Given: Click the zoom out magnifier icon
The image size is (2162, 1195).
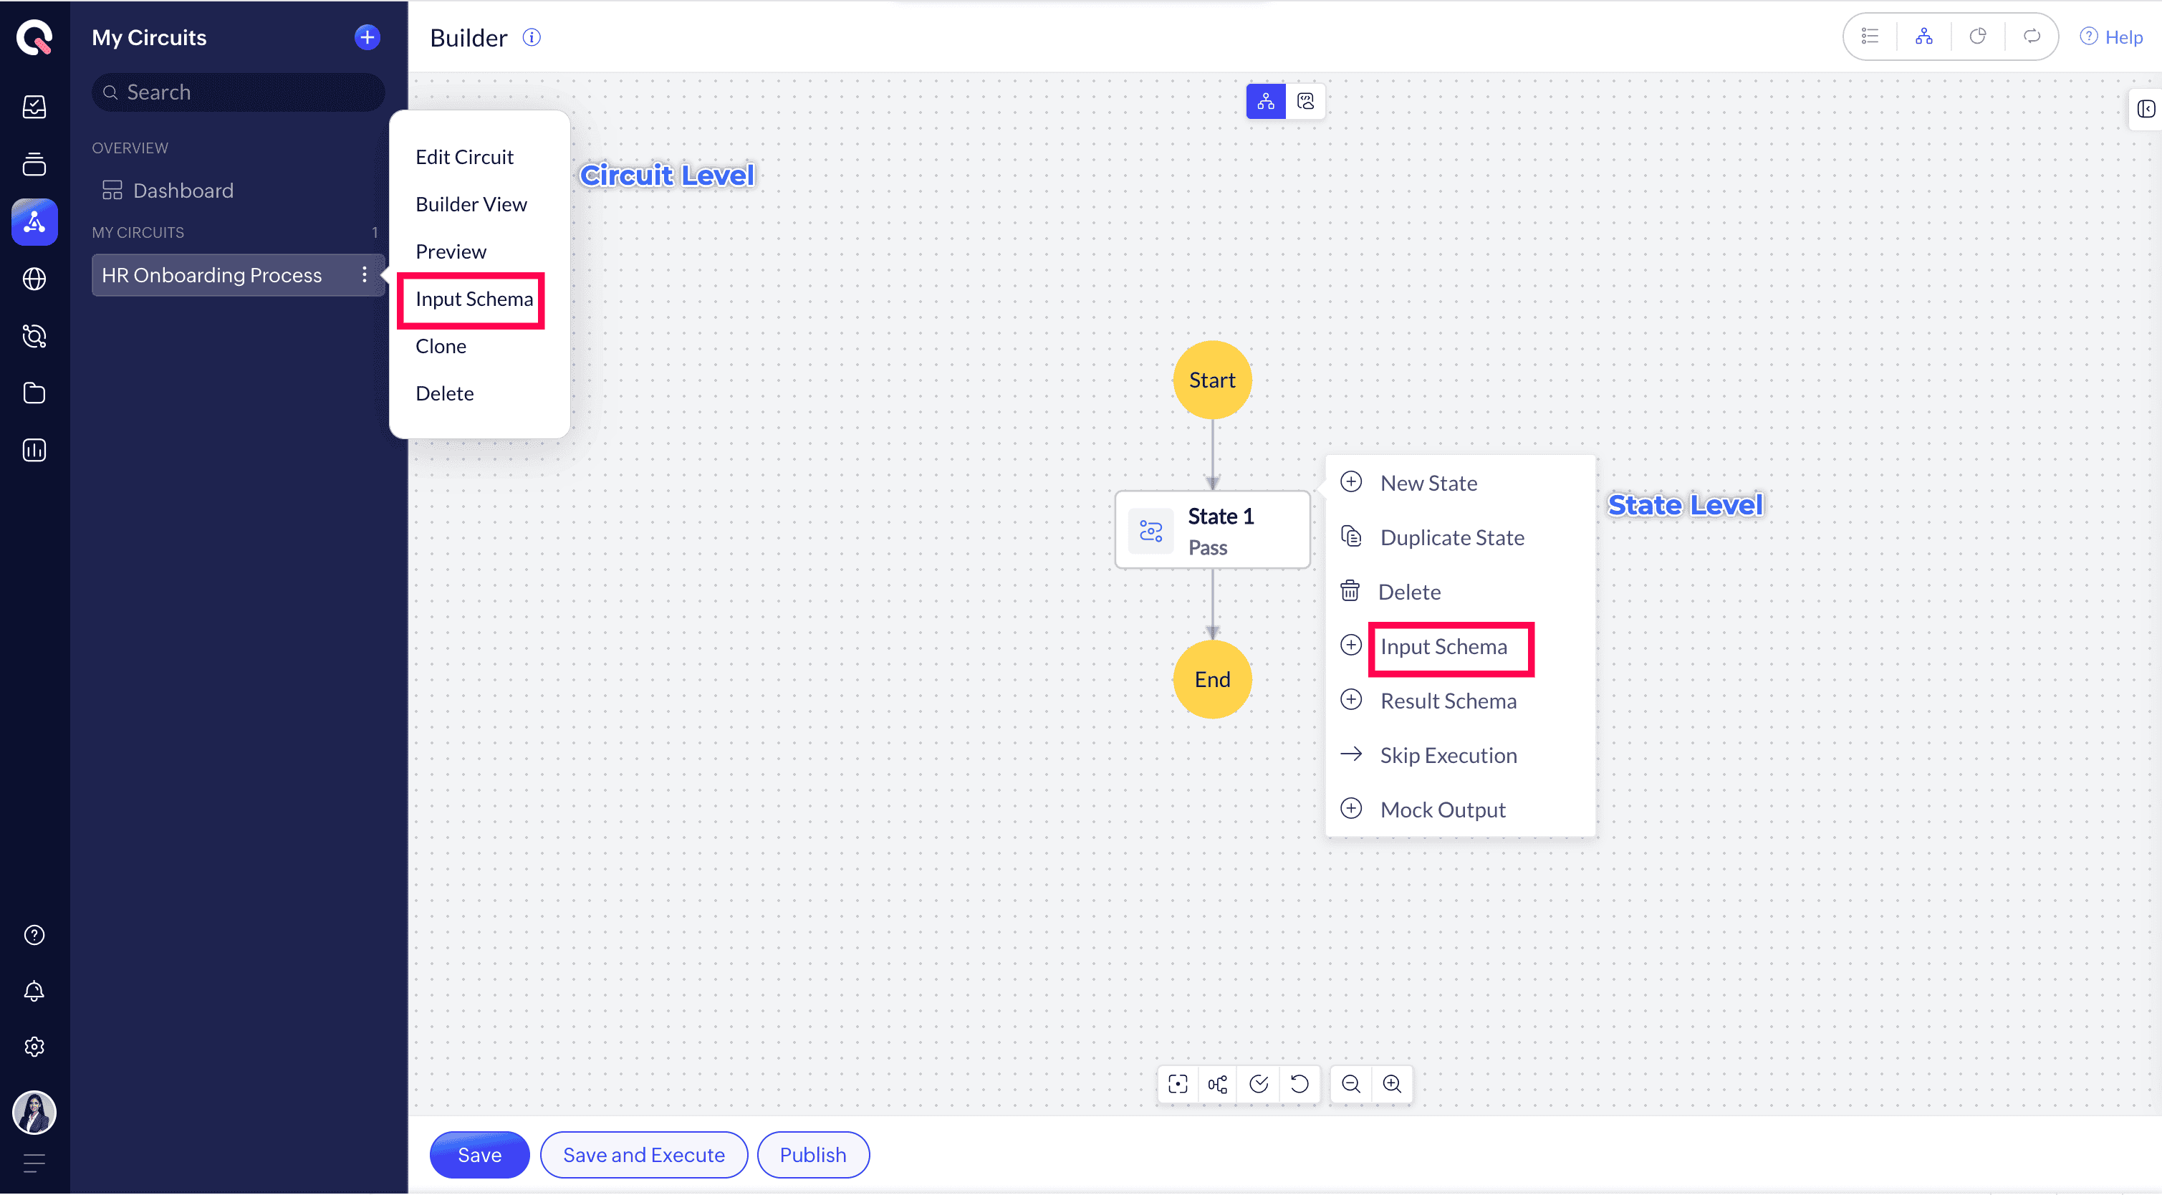Looking at the screenshot, I should coord(1350,1083).
